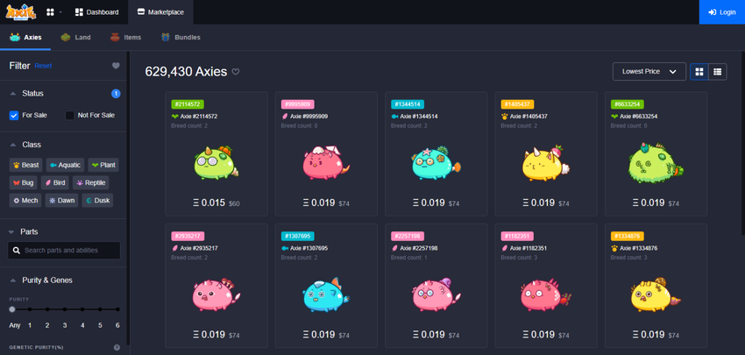Check the Not For Sale checkbox
Viewport: 745px width, 355px height.
[x=70, y=115]
